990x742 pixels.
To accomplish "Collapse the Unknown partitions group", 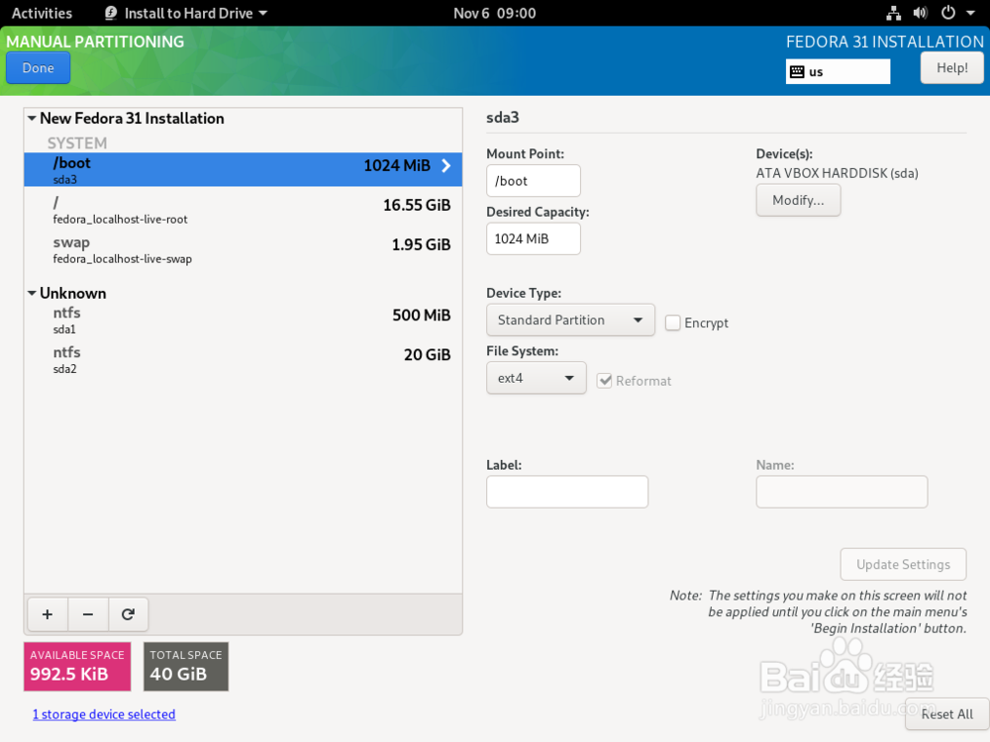I will click(x=32, y=294).
